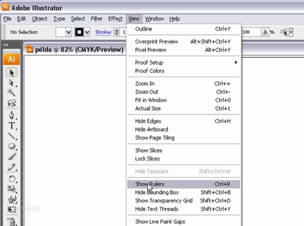Screen dimensions: 304x226
Task: Pick the Magic Wand tool
Action: coord(12,92)
